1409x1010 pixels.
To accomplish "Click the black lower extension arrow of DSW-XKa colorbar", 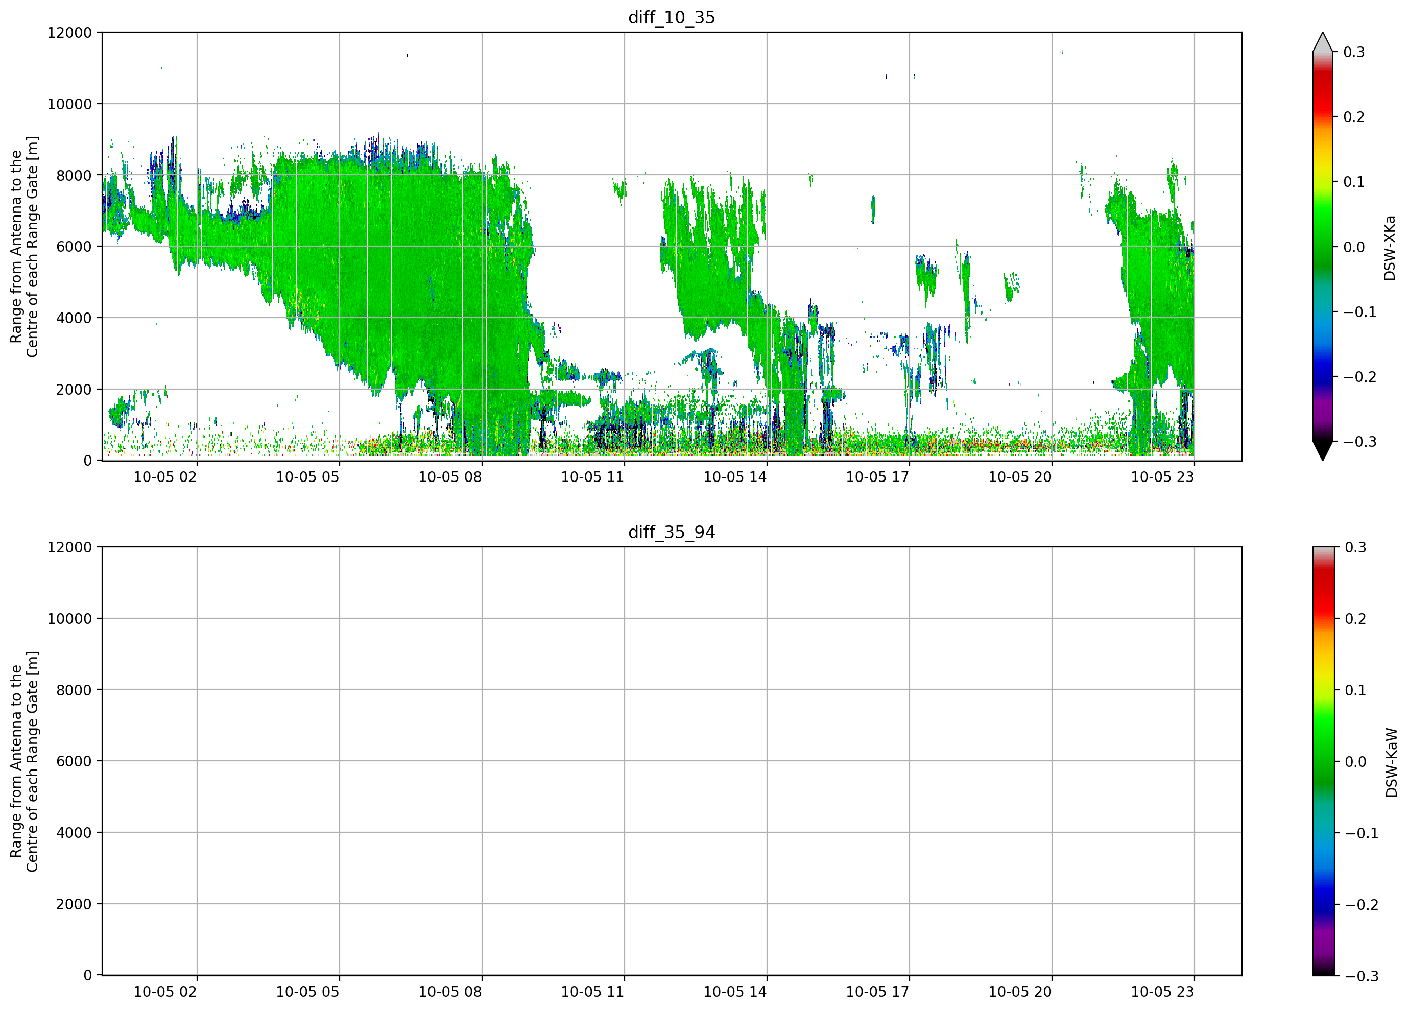I will (x=1323, y=450).
